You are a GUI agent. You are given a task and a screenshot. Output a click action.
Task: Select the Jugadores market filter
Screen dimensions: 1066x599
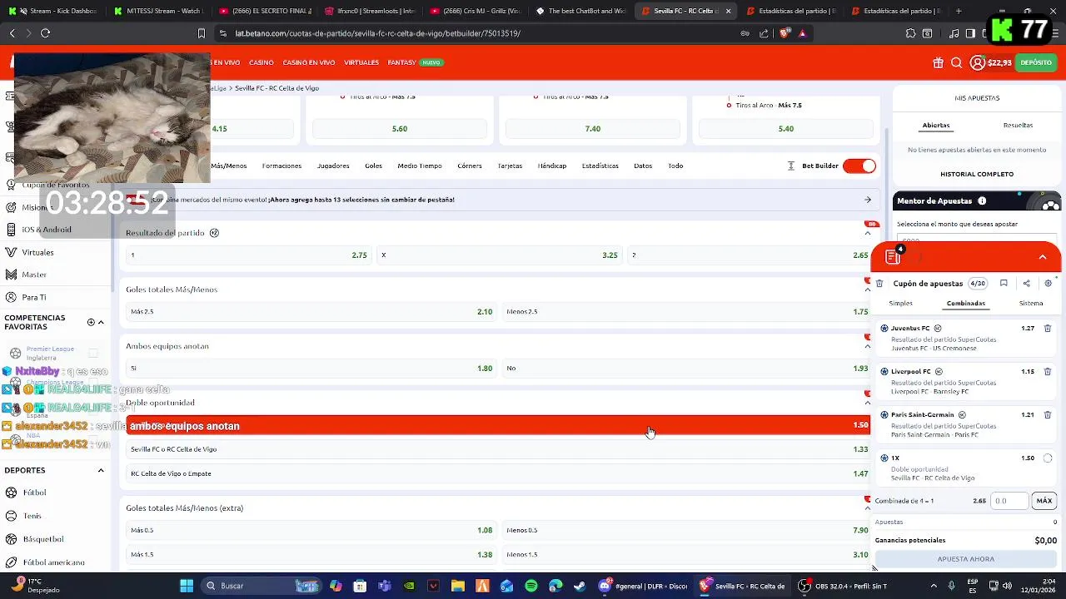click(333, 166)
